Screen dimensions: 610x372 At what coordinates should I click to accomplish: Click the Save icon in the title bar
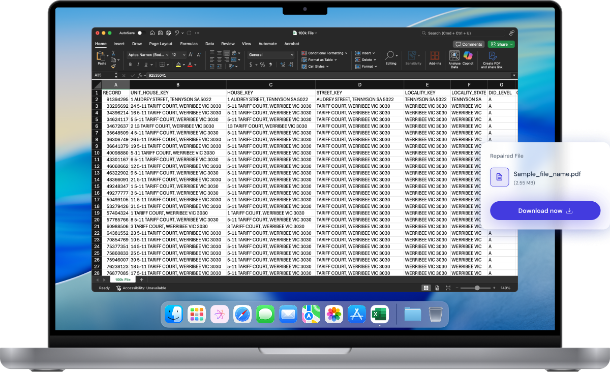[160, 33]
